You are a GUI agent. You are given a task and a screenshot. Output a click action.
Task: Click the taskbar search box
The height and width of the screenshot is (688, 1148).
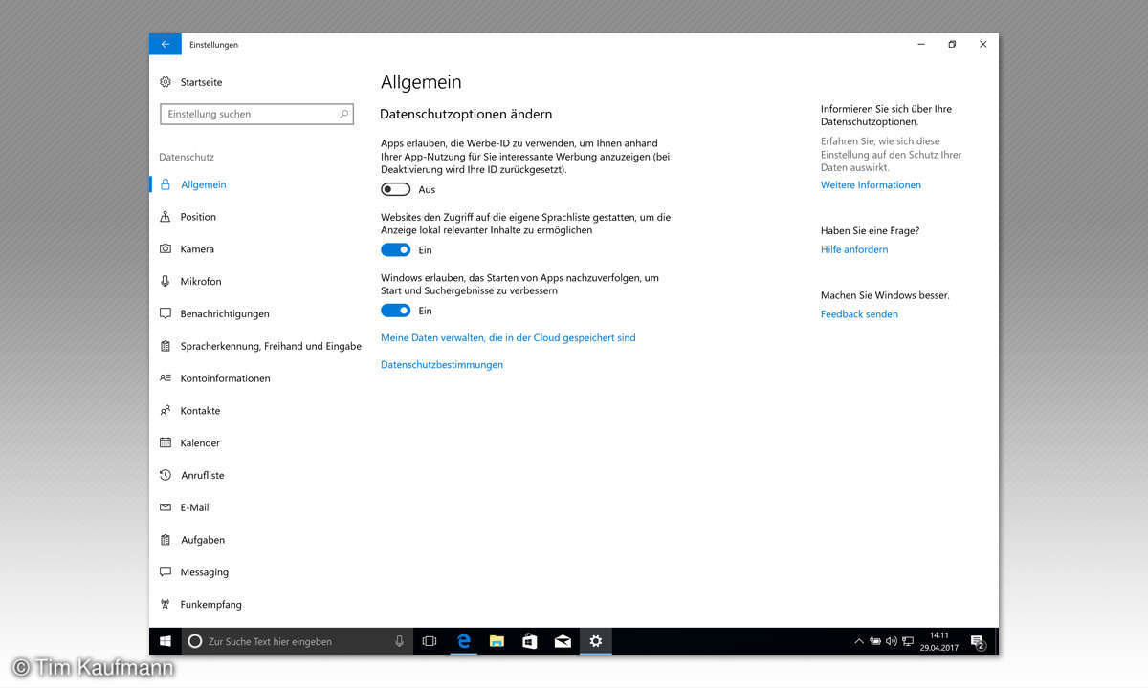[x=298, y=641]
